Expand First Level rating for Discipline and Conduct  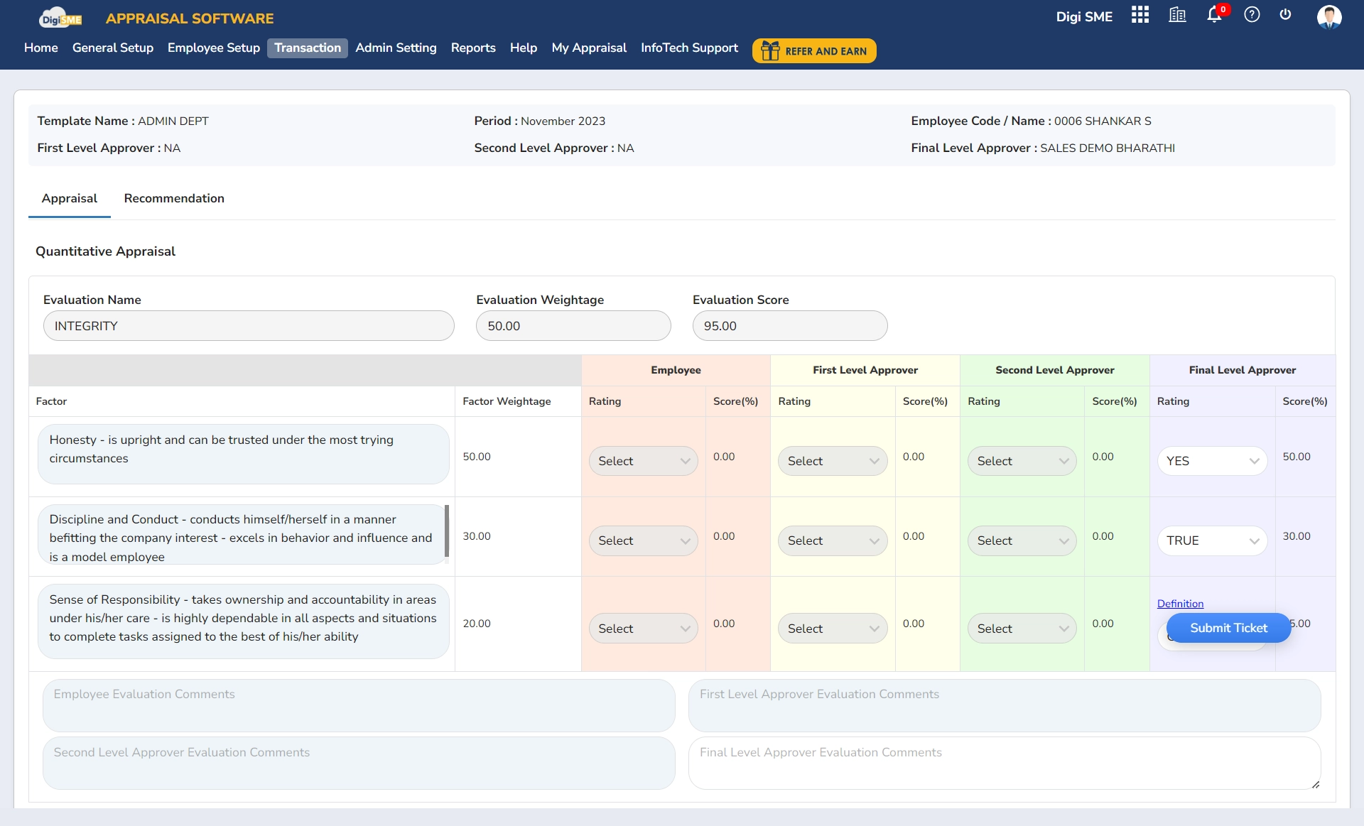[833, 540]
